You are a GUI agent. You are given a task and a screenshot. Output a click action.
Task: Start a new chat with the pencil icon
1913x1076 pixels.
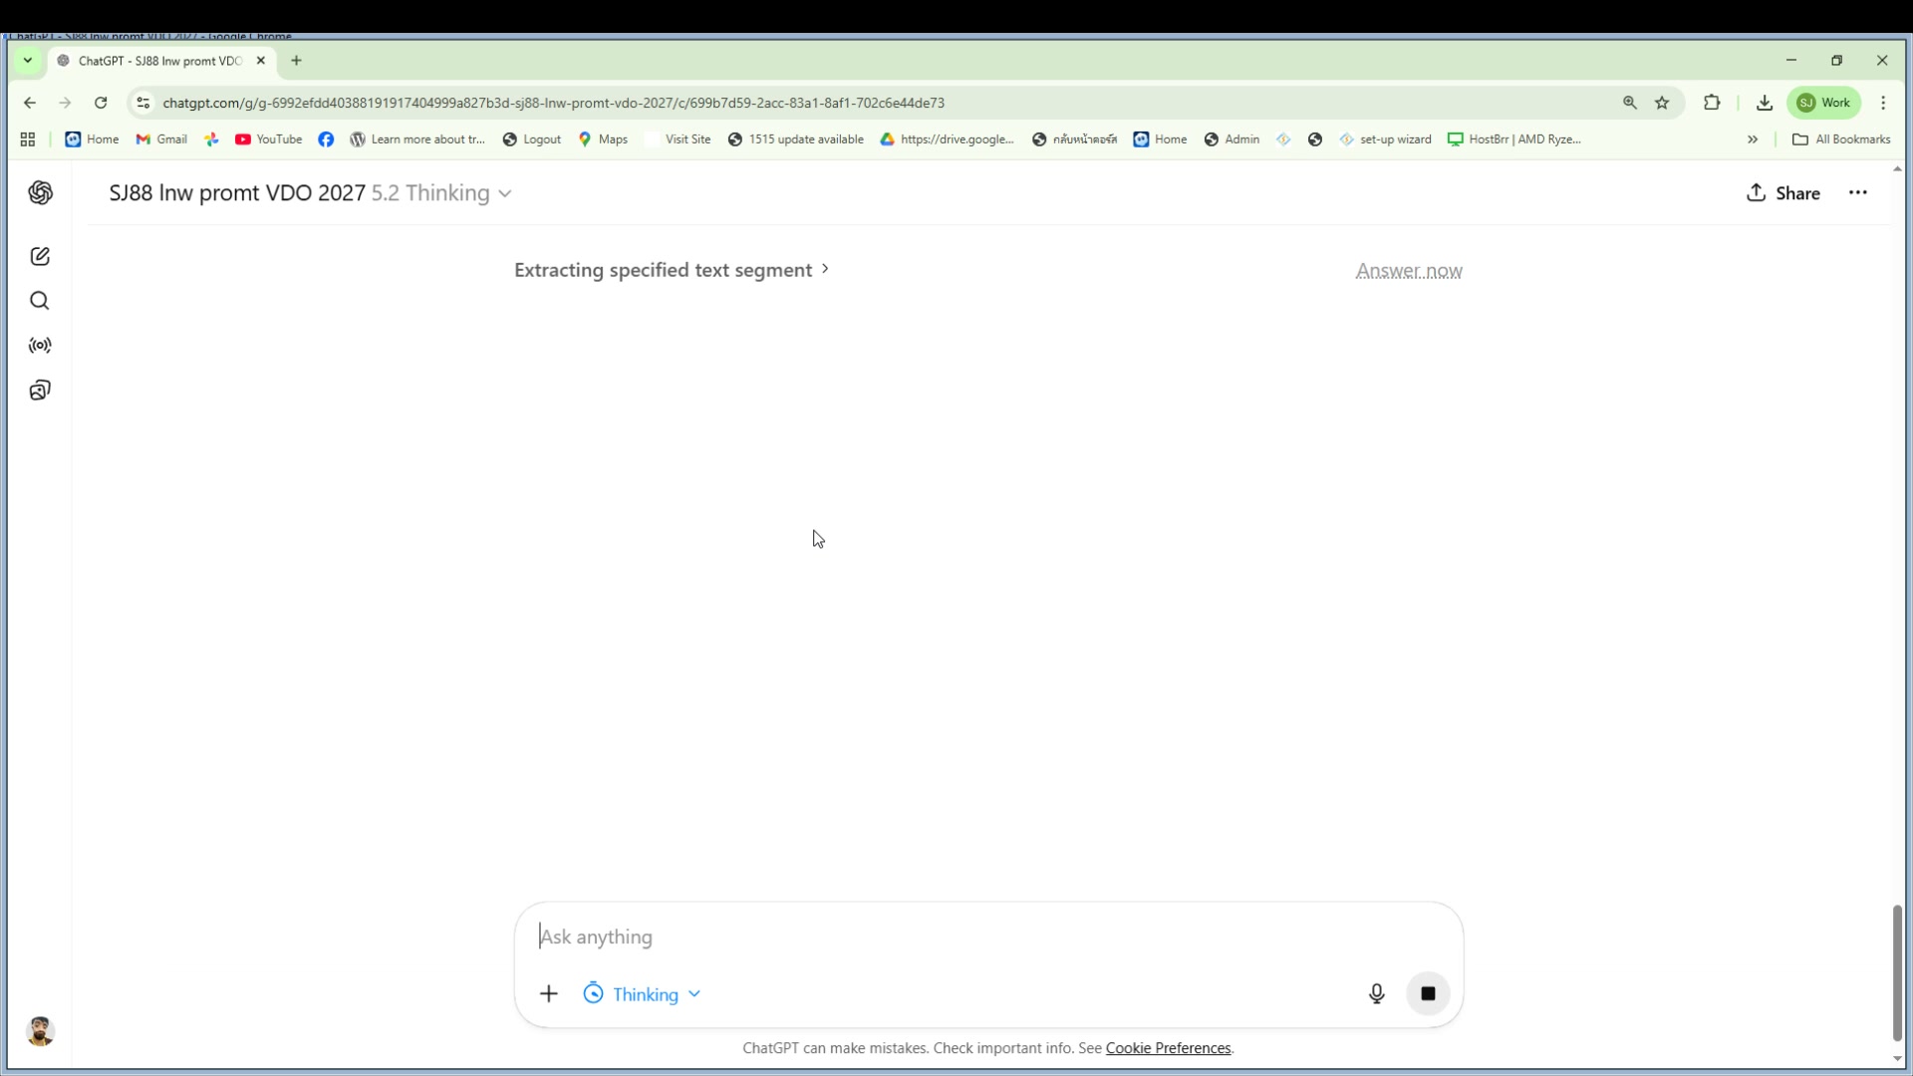coord(40,257)
